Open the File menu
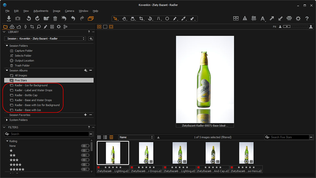Image resolution: width=316 pixels, height=178 pixels. [x=8, y=11]
